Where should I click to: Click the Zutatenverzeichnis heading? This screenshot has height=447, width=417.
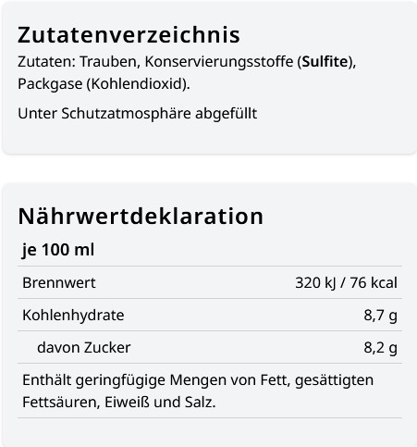(x=129, y=34)
